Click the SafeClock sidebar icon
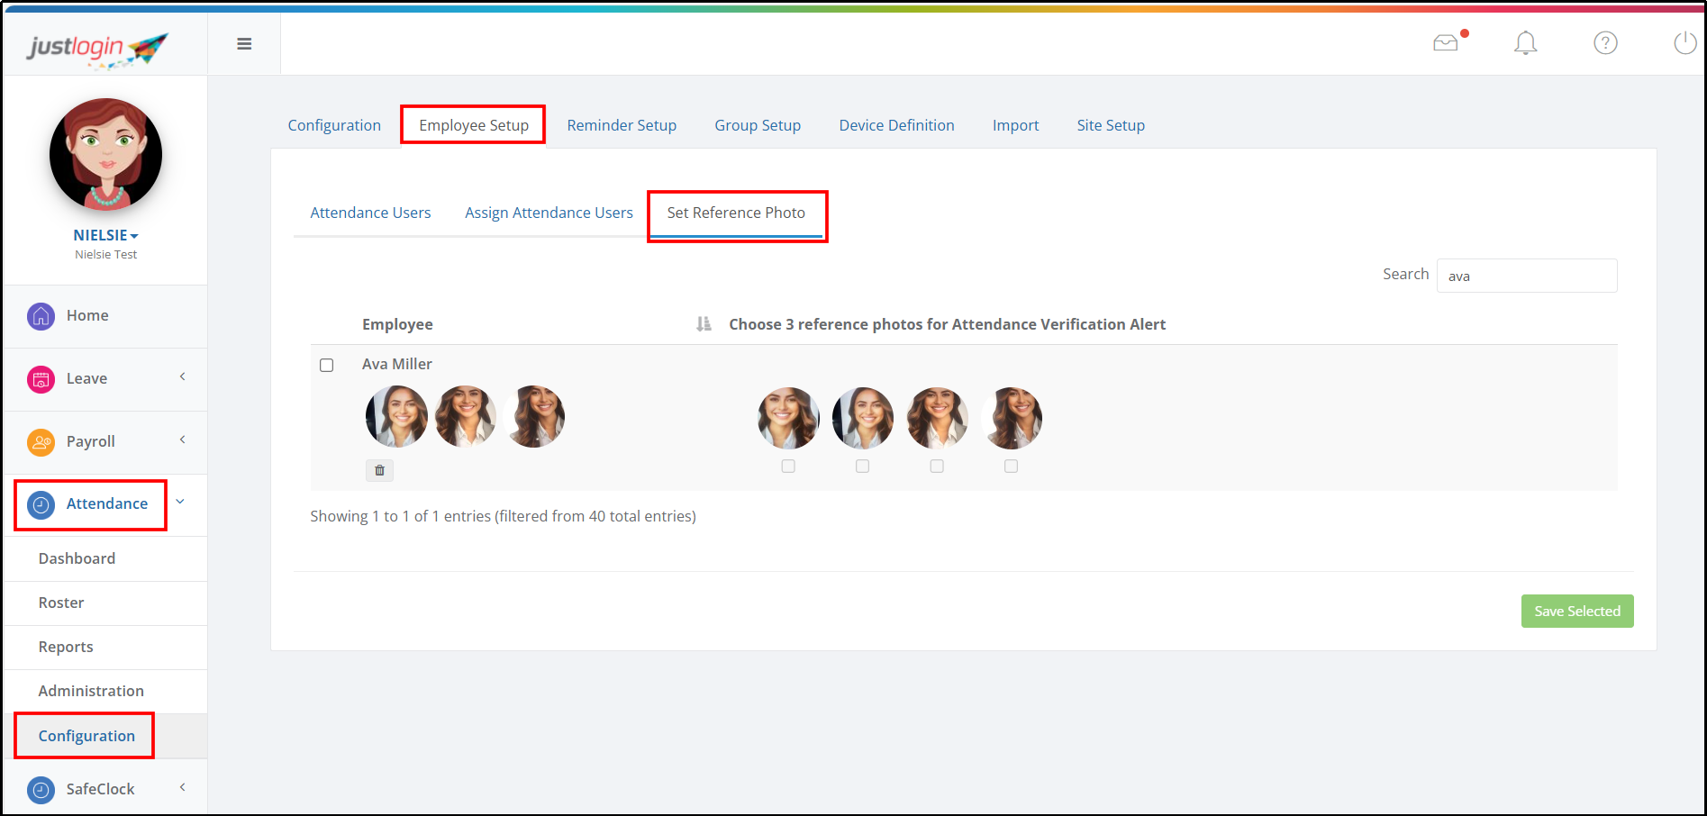This screenshot has height=816, width=1707. click(41, 790)
